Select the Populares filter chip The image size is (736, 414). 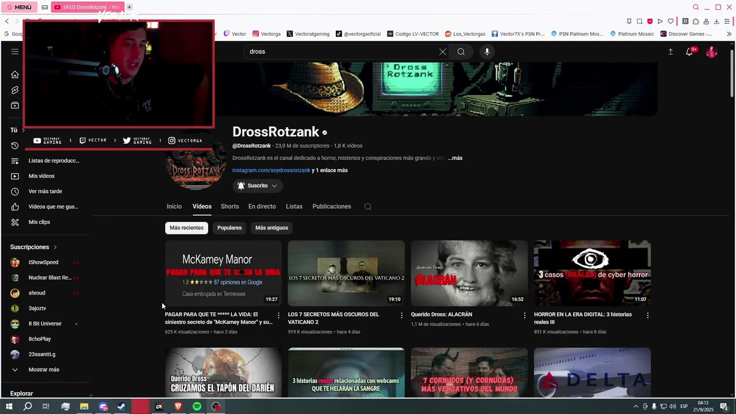pos(229,228)
